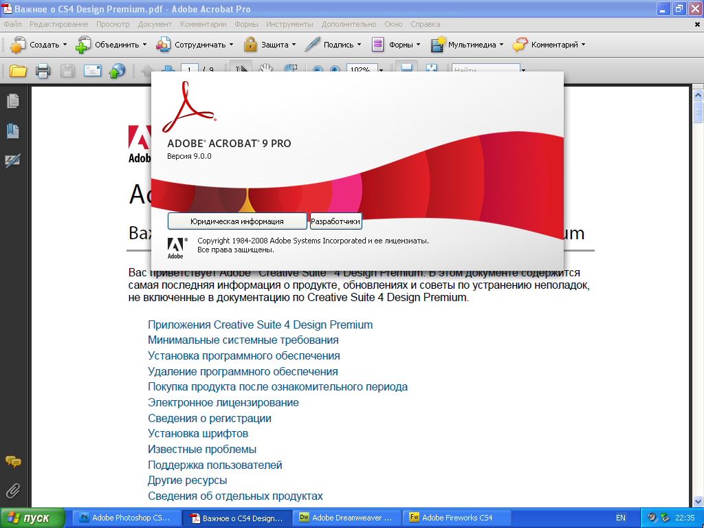The width and height of the screenshot is (704, 528).
Task: Click the Email envelope icon
Action: (x=92, y=71)
